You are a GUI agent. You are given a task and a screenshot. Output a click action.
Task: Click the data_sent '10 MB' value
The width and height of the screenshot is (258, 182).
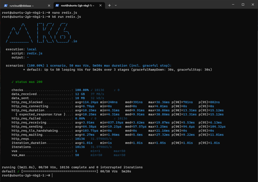[x=80, y=98]
